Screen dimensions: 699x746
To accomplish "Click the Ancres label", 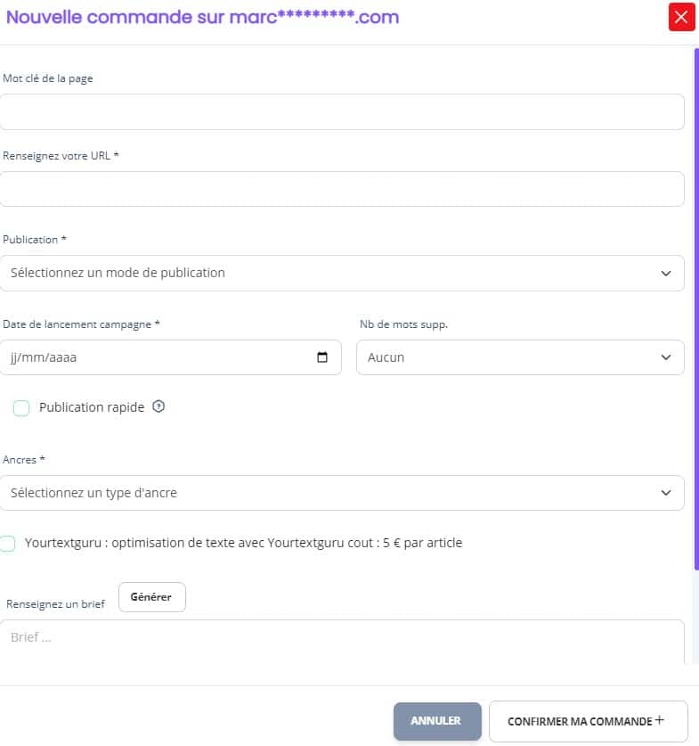I will pyautogui.click(x=24, y=460).
